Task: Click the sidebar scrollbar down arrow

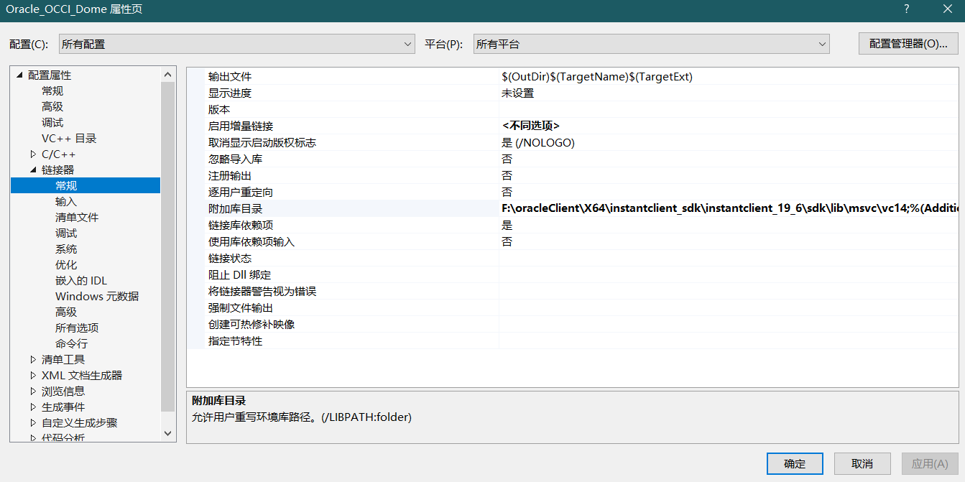Action: click(167, 433)
